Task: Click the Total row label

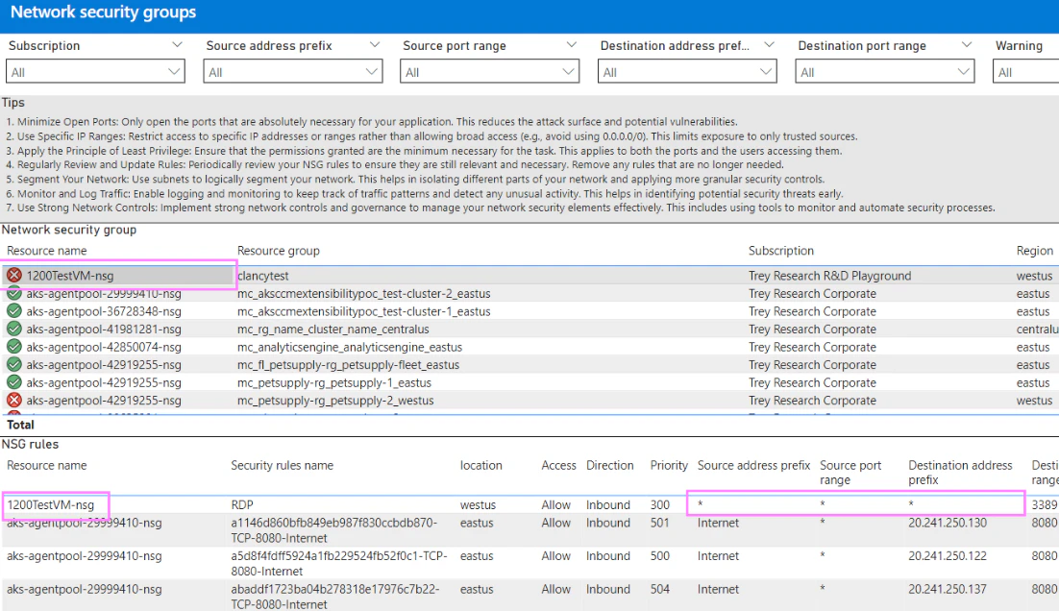Action: [20, 425]
